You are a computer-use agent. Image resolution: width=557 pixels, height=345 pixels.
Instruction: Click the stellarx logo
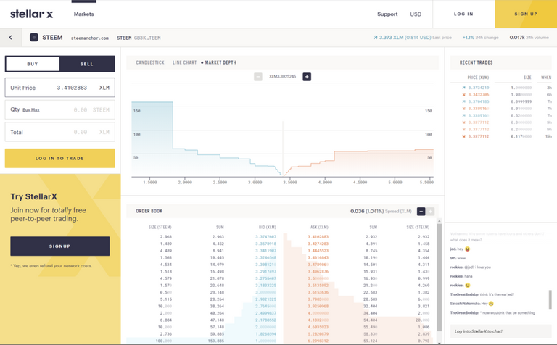point(31,14)
